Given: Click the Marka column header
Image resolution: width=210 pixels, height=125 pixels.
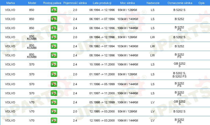Looking at the screenshot, I should coord(10,3).
